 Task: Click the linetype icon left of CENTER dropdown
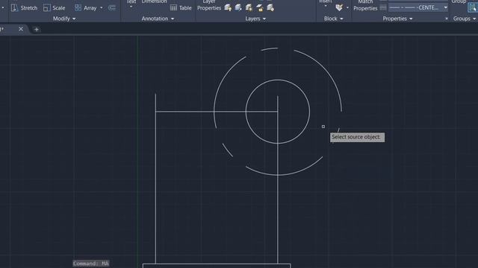(383, 7)
